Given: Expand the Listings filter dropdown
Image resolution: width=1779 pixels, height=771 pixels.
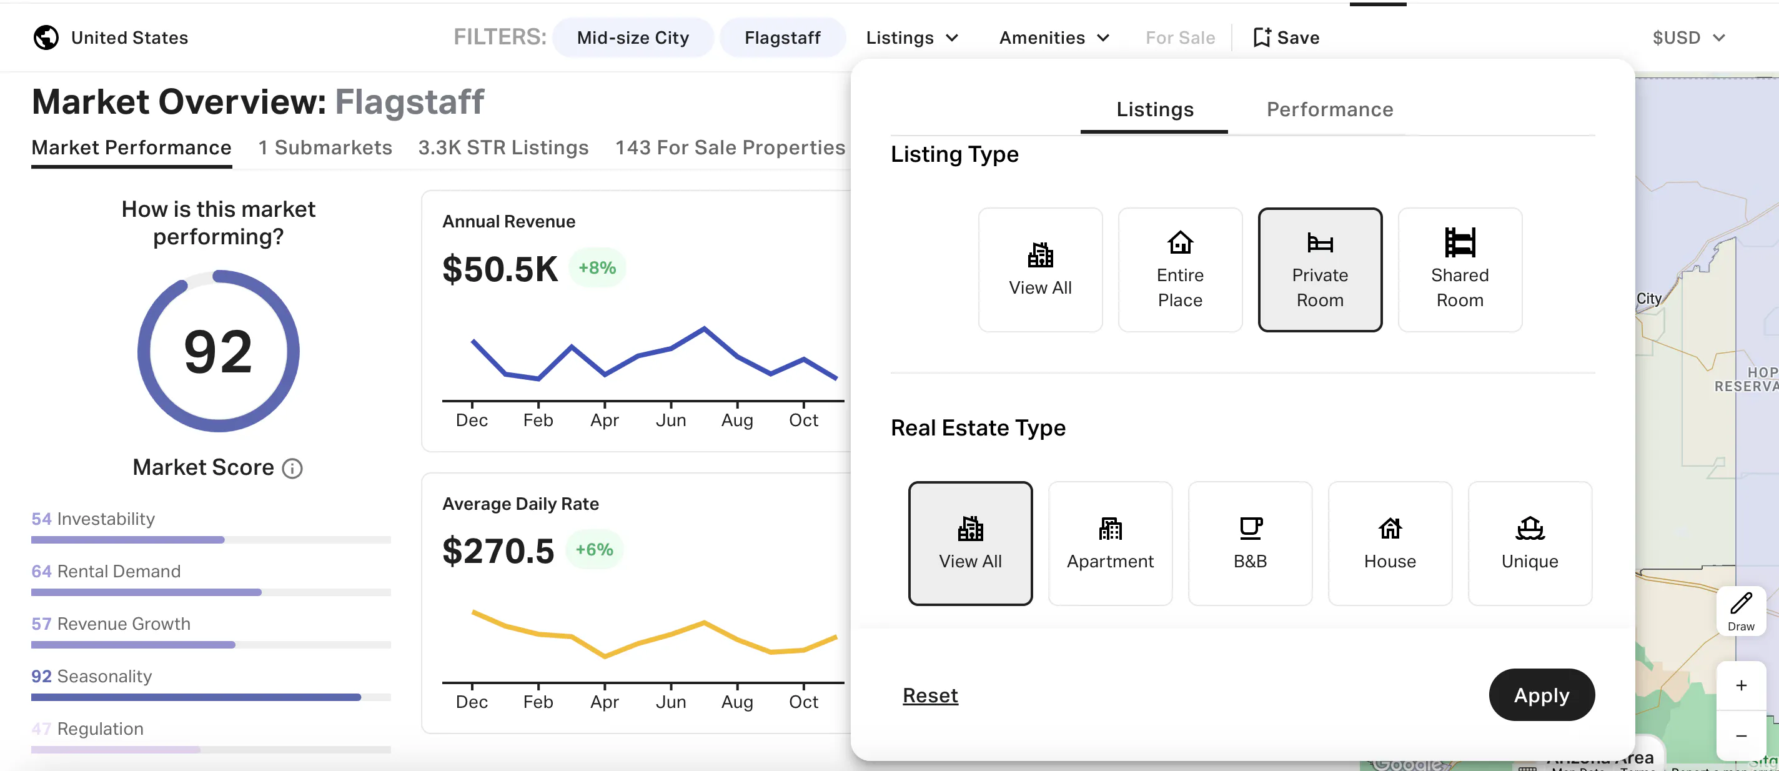Looking at the screenshot, I should click(x=911, y=37).
